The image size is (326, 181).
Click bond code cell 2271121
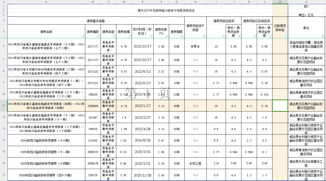[93, 83]
